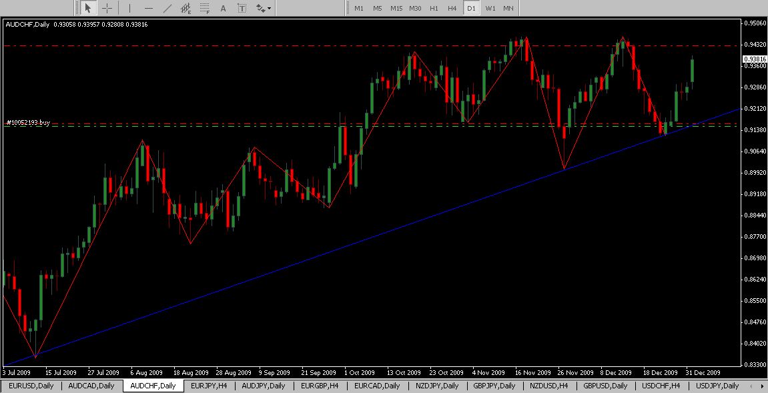This screenshot has height=393, width=768.
Task: Pick the equidistant channel tool
Action: [x=185, y=9]
